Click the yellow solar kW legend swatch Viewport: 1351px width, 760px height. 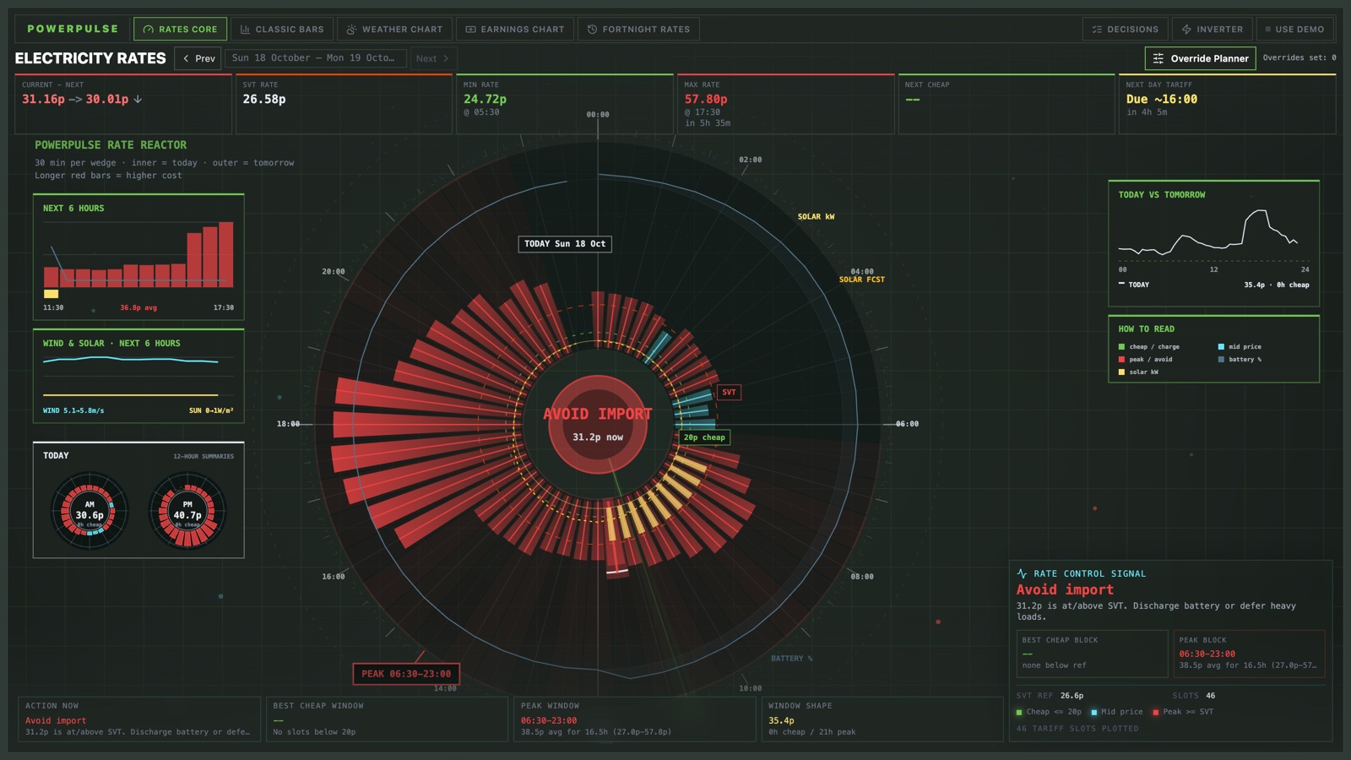pyautogui.click(x=1121, y=372)
